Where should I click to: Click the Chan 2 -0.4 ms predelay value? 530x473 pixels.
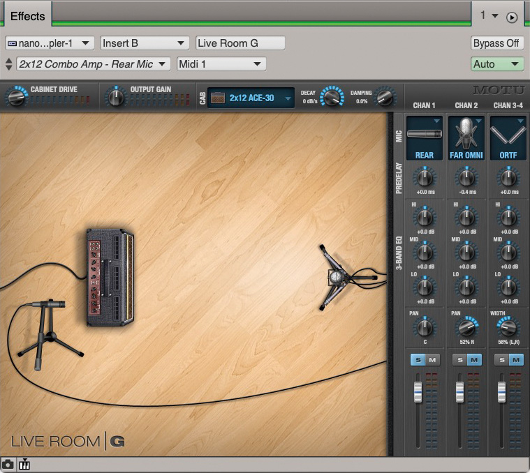pyautogui.click(x=467, y=192)
